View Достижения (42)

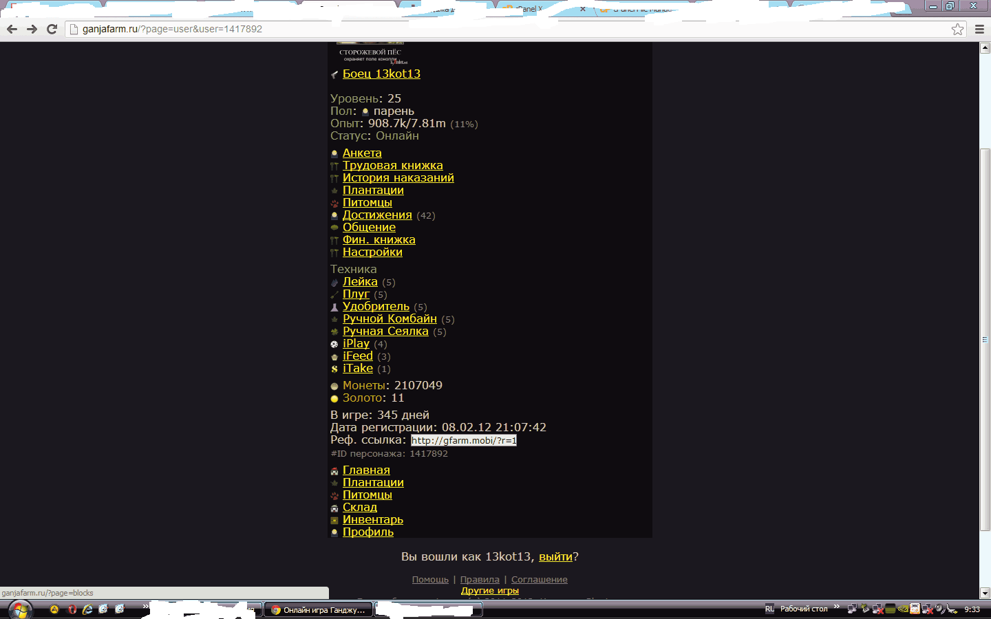point(377,215)
